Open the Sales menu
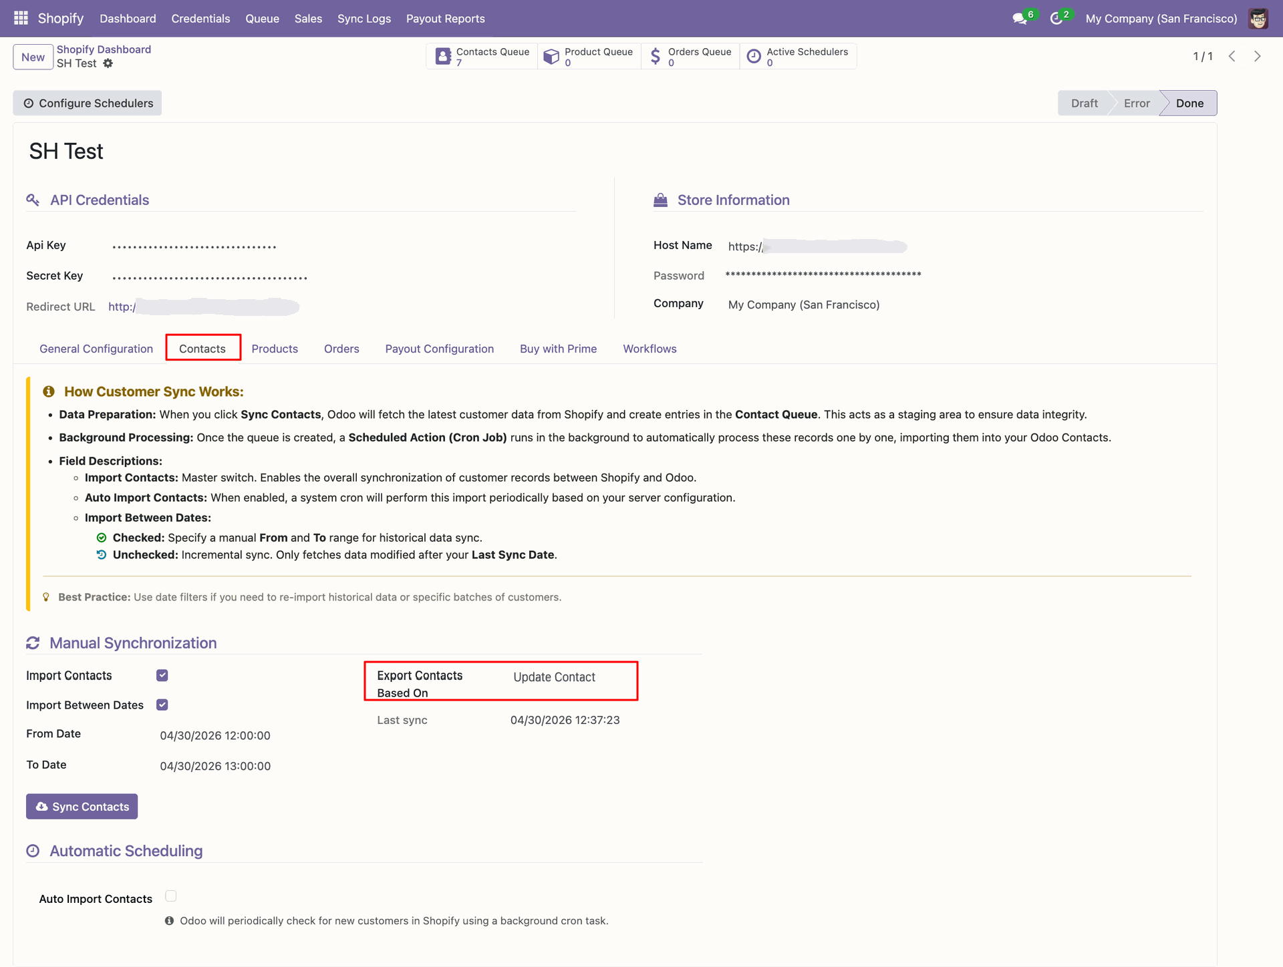The image size is (1283, 967). [x=308, y=19]
